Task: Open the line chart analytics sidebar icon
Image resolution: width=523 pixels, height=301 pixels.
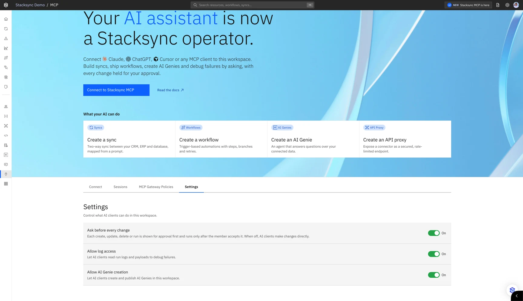Action: tap(6, 48)
